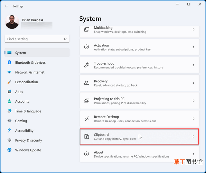Screen dimensions: 206x173
Task: Select Privacy & security
Action: [x=37, y=140]
